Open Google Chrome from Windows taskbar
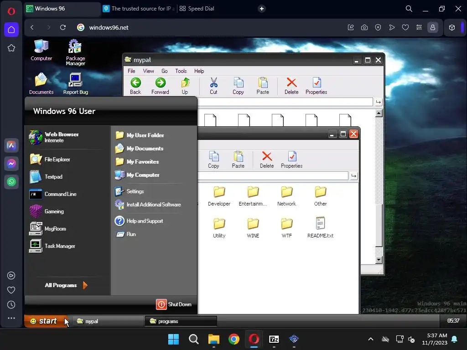 [x=234, y=339]
